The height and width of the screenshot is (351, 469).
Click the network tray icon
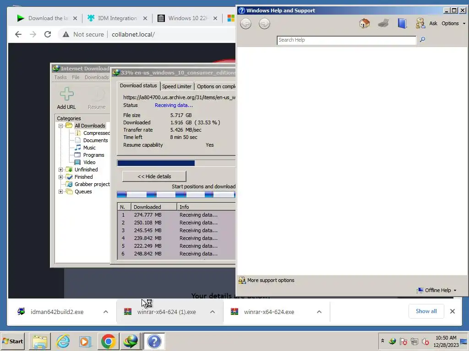click(414, 341)
